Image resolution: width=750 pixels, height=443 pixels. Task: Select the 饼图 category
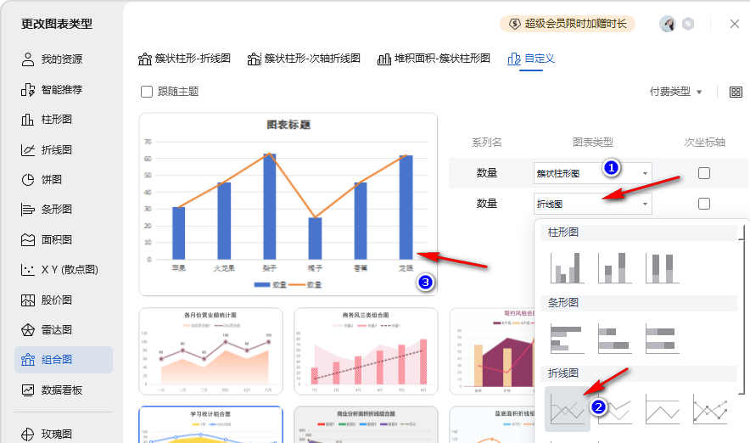click(42, 179)
